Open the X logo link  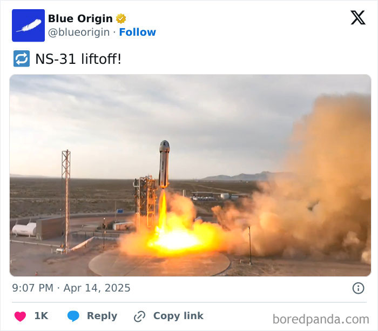(357, 17)
